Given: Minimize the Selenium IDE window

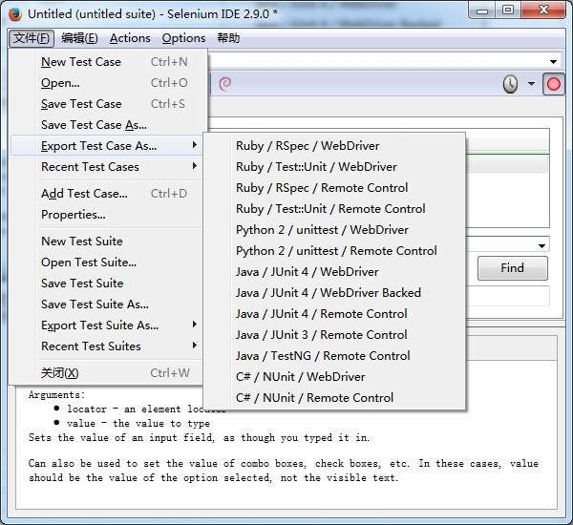Looking at the screenshot, I should pyautogui.click(x=482, y=10).
